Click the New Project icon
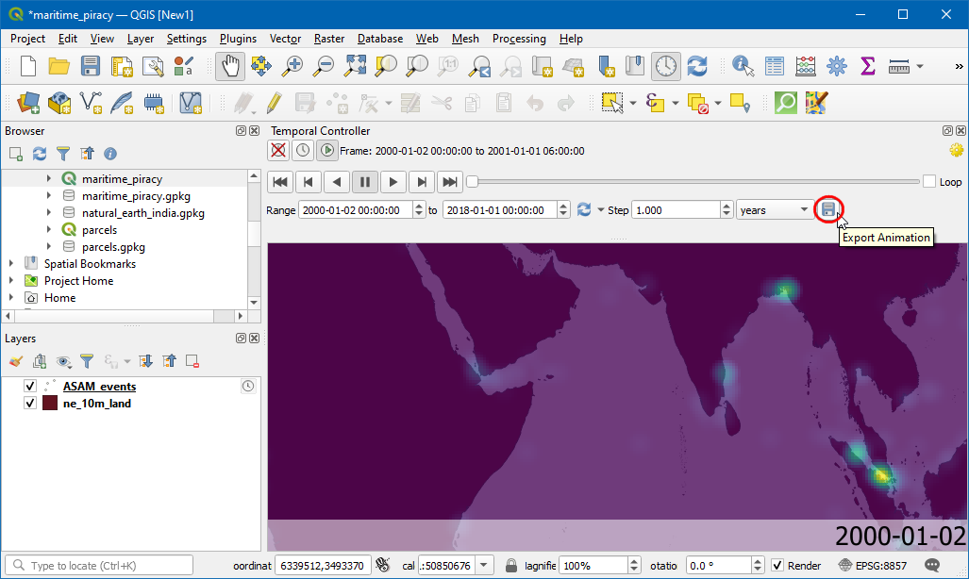The image size is (969, 579). point(27,66)
